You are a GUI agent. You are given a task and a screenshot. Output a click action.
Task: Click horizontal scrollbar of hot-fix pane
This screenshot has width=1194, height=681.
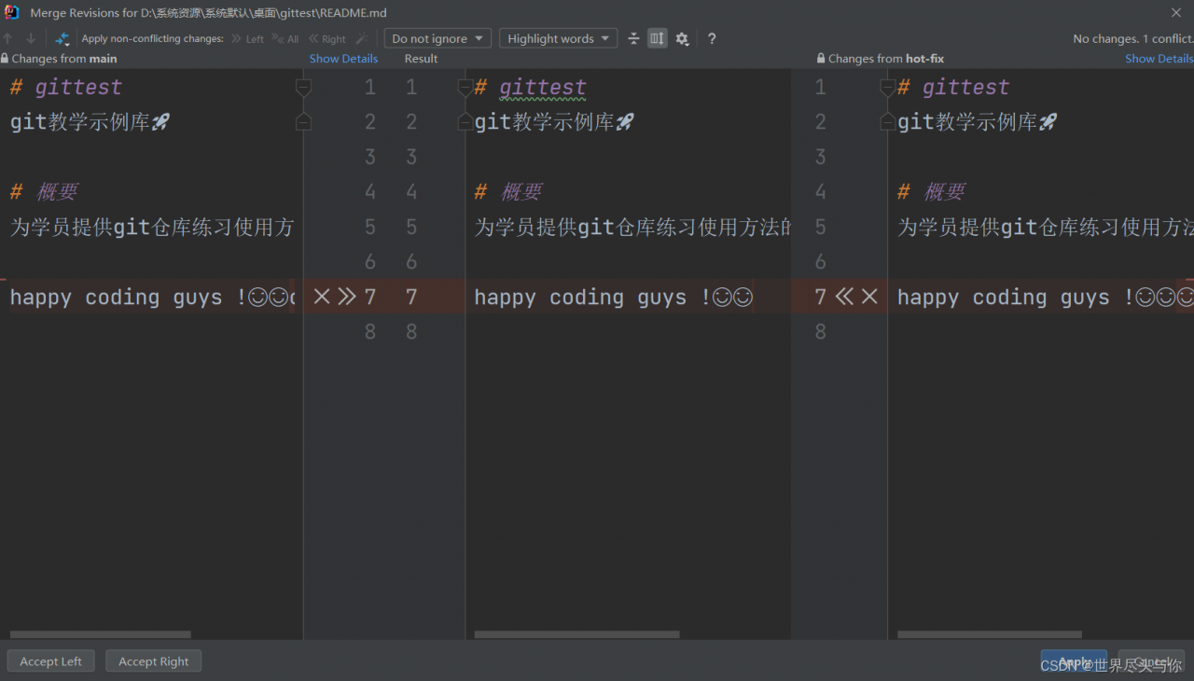pyautogui.click(x=989, y=634)
